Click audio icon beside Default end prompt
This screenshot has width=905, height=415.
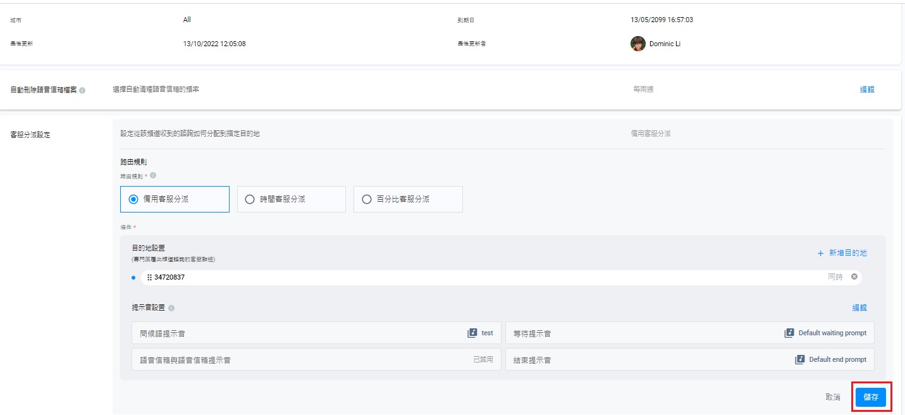click(x=799, y=359)
